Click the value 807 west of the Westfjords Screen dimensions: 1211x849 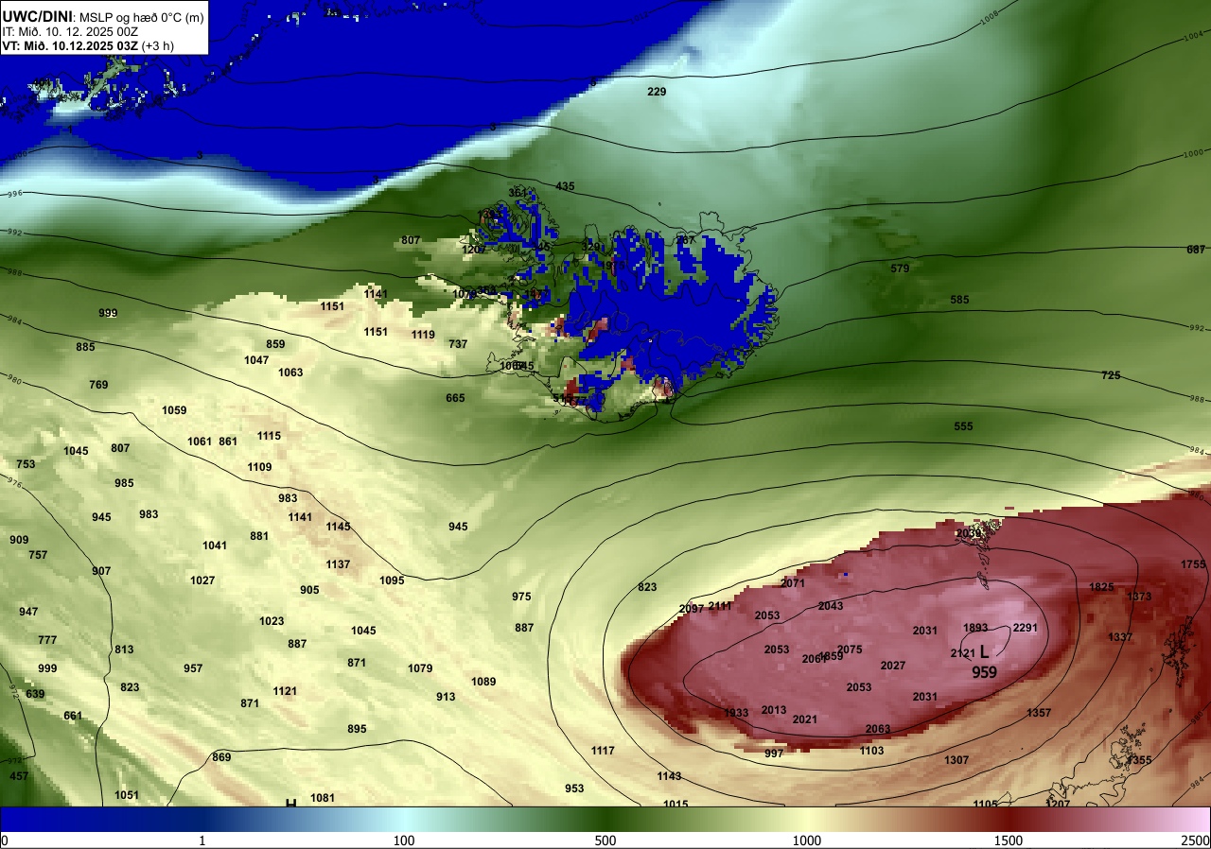pyautogui.click(x=411, y=240)
